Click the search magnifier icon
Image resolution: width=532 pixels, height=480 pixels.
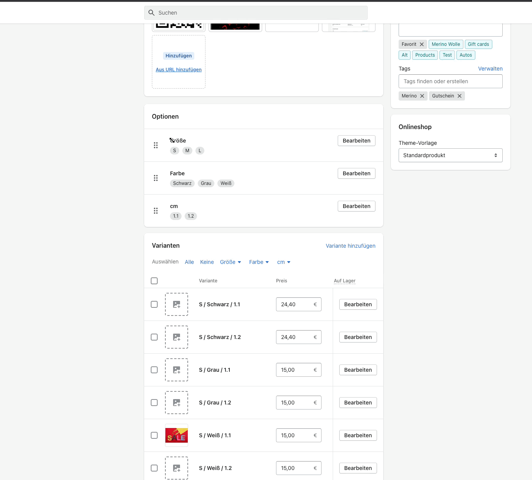pyautogui.click(x=152, y=13)
